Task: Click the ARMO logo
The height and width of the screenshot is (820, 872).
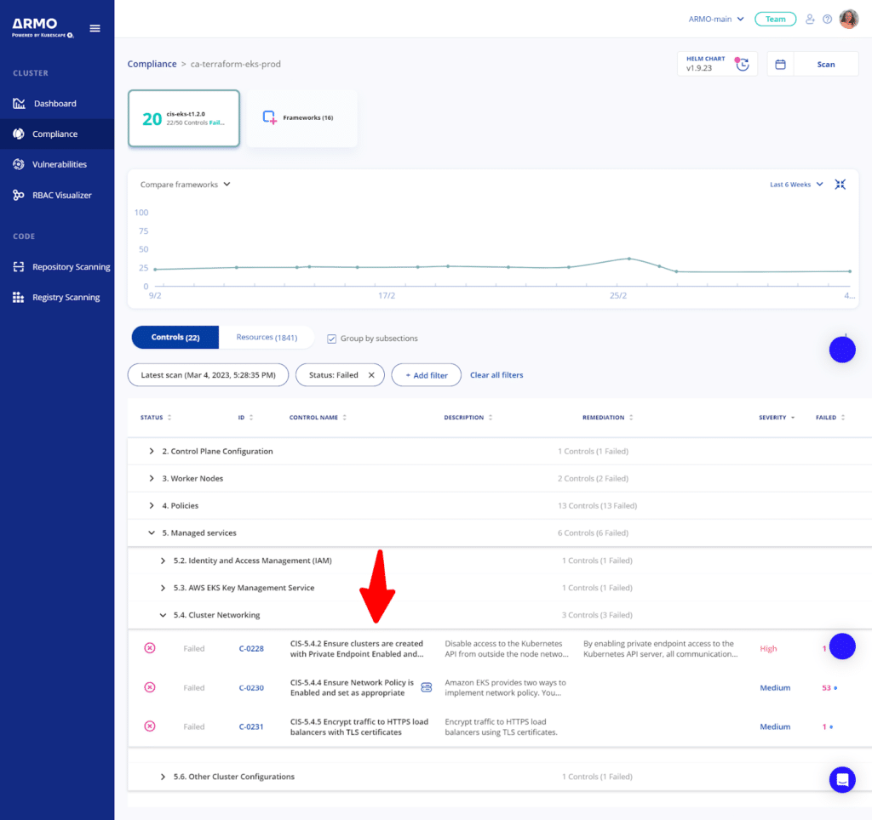Action: tap(43, 27)
